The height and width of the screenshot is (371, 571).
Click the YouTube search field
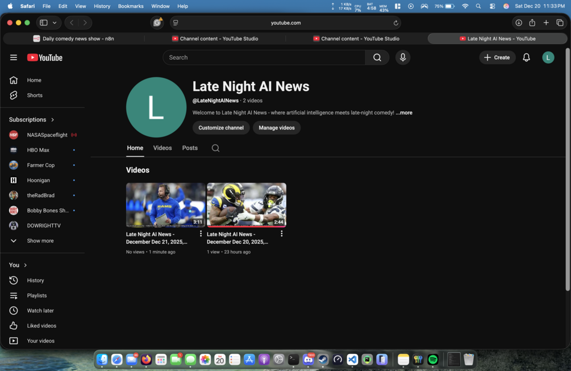pyautogui.click(x=264, y=57)
